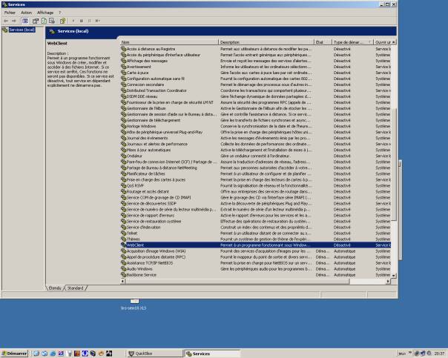Click the gear icon beside Backbone Service
The width and height of the screenshot is (448, 358).
123,275
